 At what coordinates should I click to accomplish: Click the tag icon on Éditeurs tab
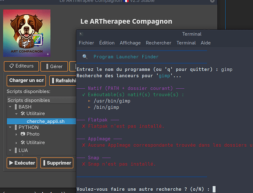(12, 66)
